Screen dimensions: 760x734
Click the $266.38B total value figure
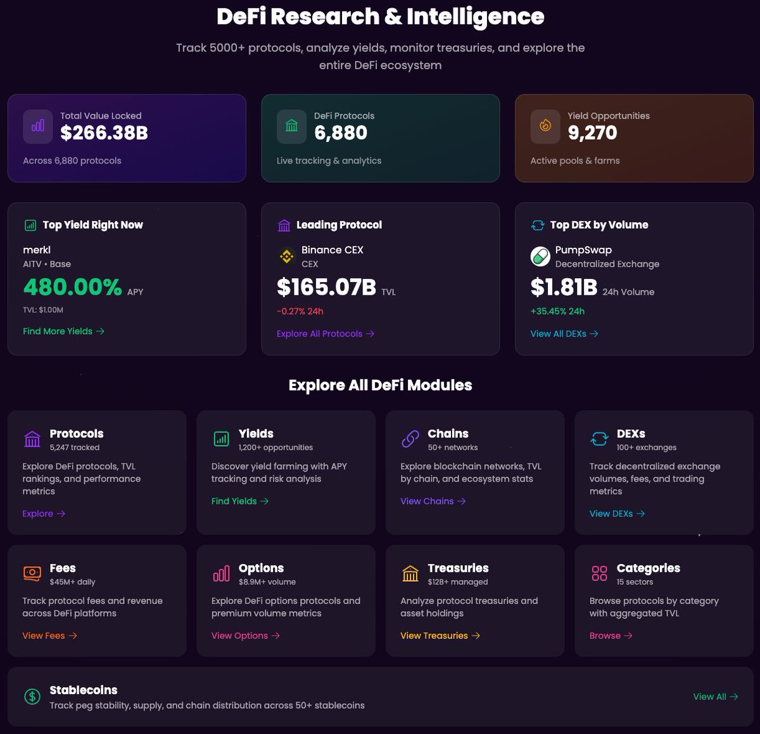tap(104, 132)
